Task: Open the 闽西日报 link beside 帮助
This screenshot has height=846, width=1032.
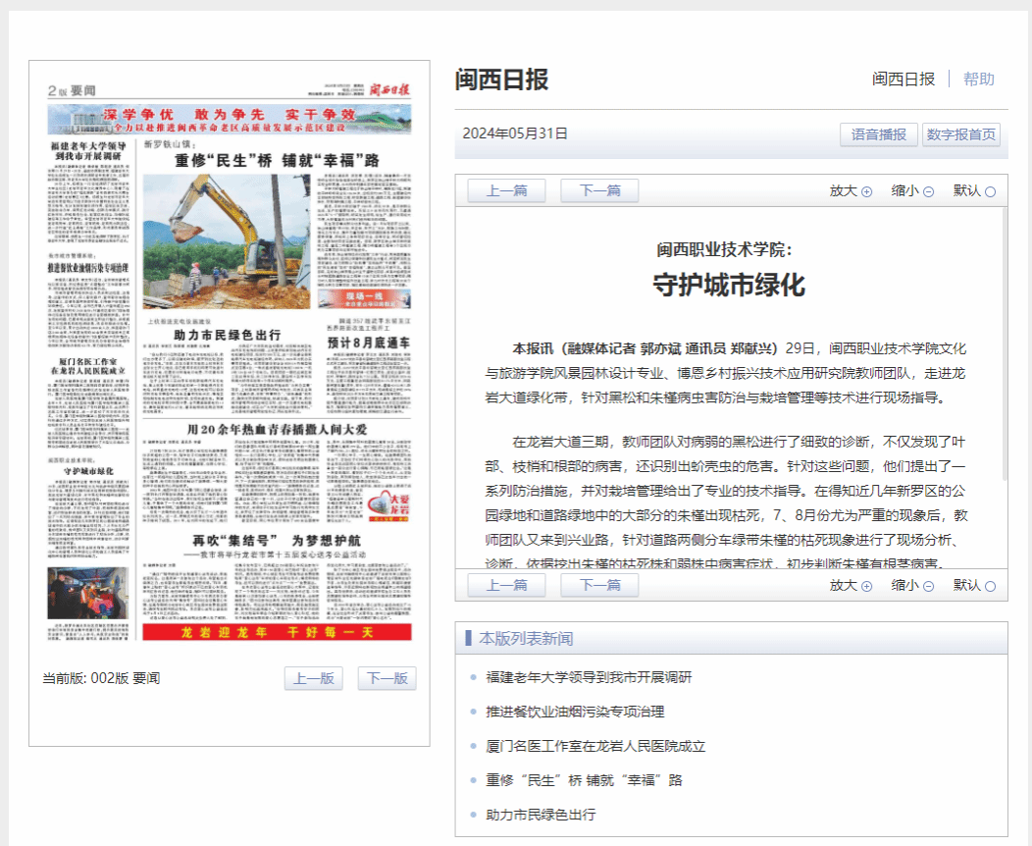Action: pyautogui.click(x=903, y=79)
